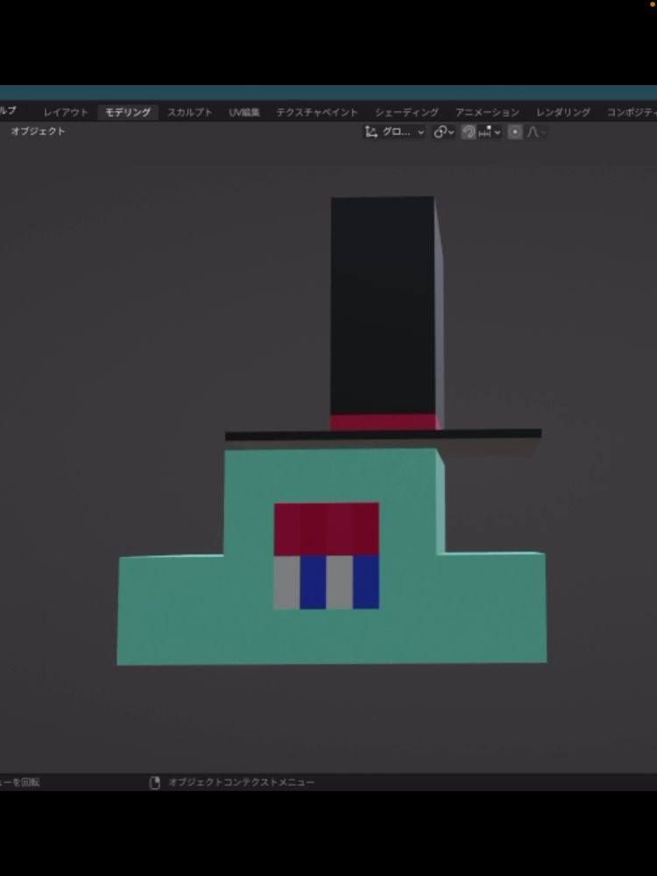Switch to the レンダリング workspace tab
This screenshot has width=657, height=876.
click(x=563, y=112)
